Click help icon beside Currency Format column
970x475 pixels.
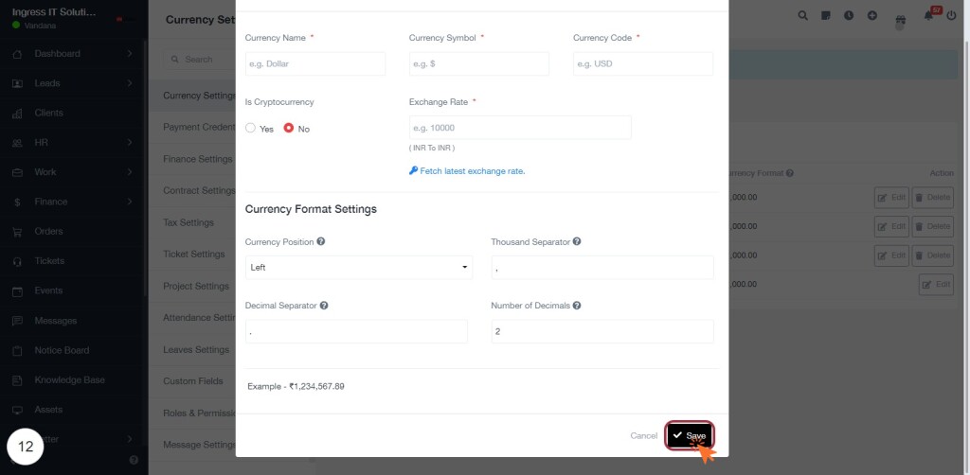(790, 173)
